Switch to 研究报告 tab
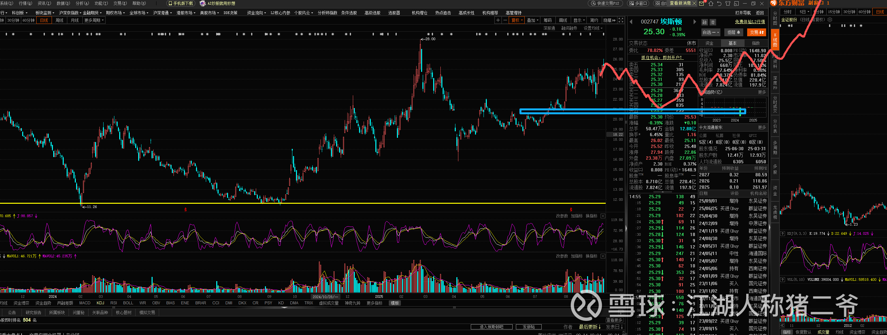887x335 pixels. click(x=33, y=312)
